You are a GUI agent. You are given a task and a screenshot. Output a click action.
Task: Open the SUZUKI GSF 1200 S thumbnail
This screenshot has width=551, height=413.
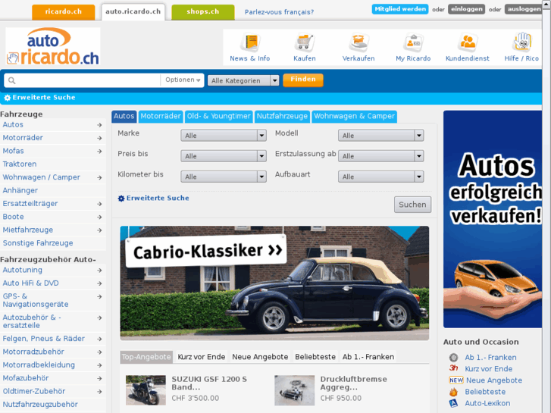click(x=146, y=390)
